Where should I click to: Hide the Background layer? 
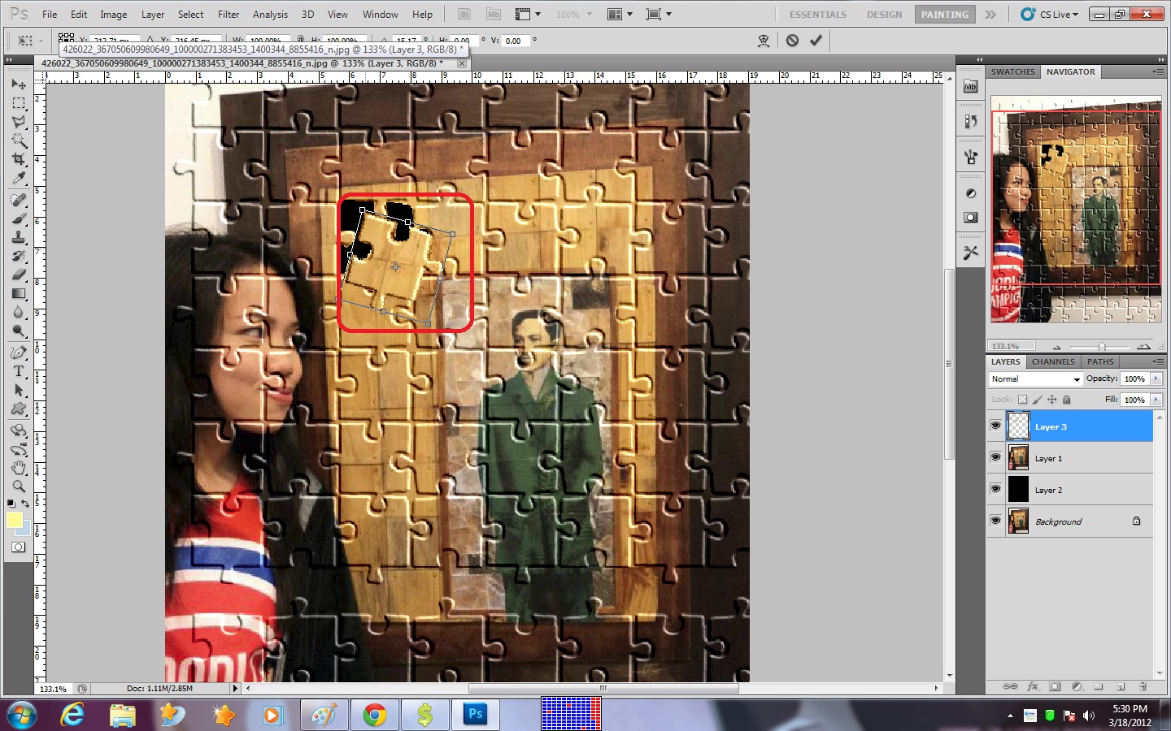pos(995,521)
